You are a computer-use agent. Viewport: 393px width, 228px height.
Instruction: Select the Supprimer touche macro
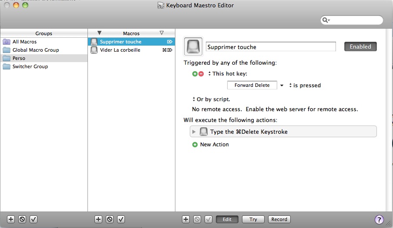(x=131, y=42)
